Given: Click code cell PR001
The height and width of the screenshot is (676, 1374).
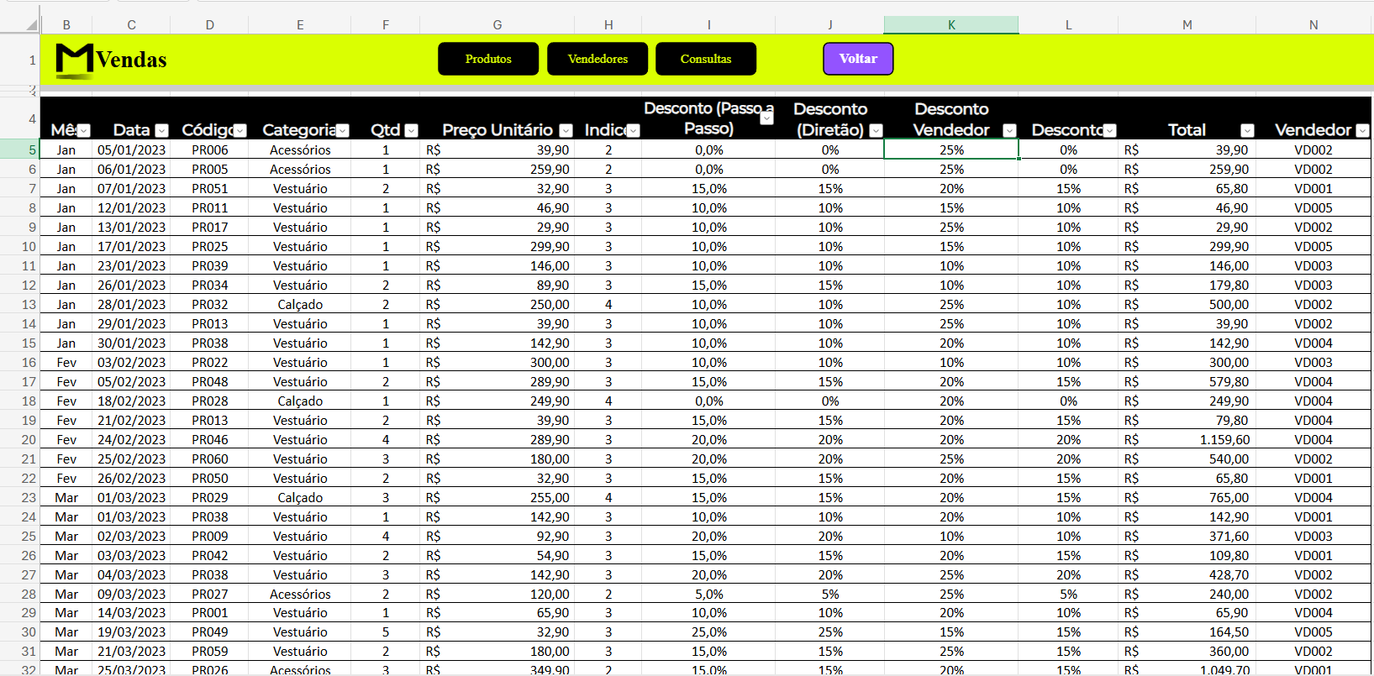Looking at the screenshot, I should (209, 612).
